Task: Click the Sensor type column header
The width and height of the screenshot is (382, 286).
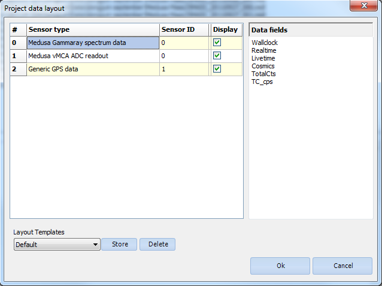Action: point(92,29)
